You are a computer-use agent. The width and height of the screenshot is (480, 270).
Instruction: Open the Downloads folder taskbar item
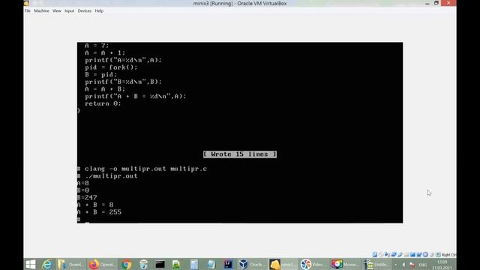click(70, 264)
